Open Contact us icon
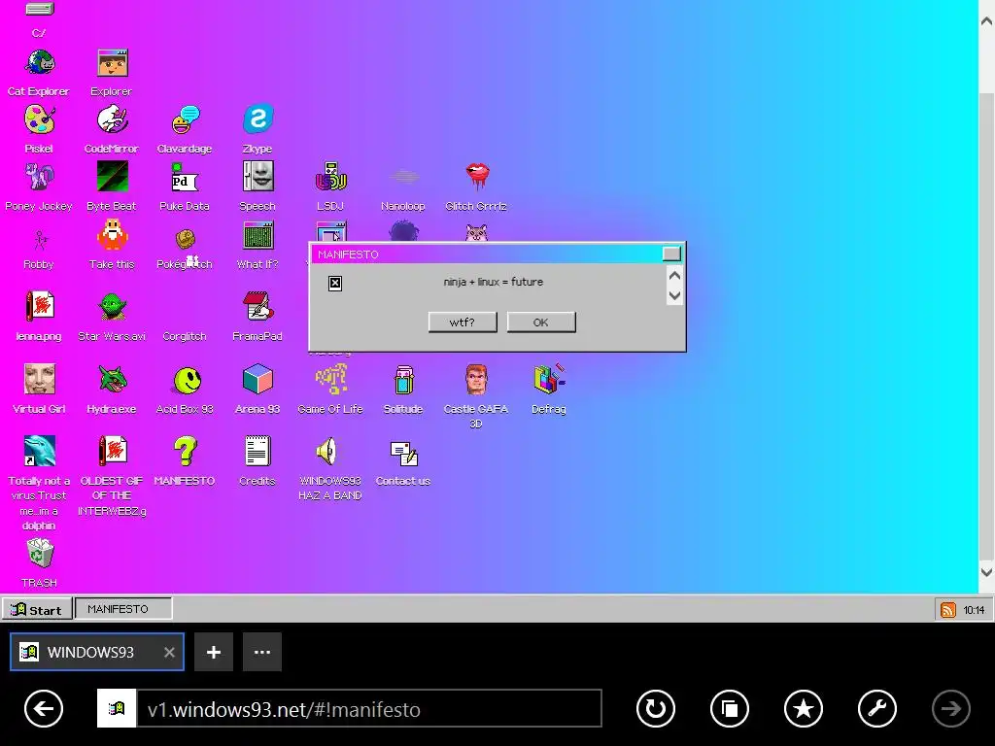 [403, 454]
